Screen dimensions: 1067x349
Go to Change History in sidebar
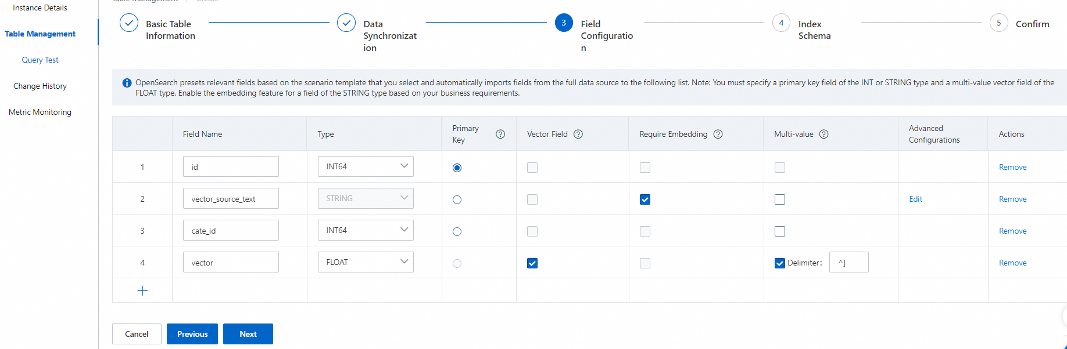tap(40, 86)
